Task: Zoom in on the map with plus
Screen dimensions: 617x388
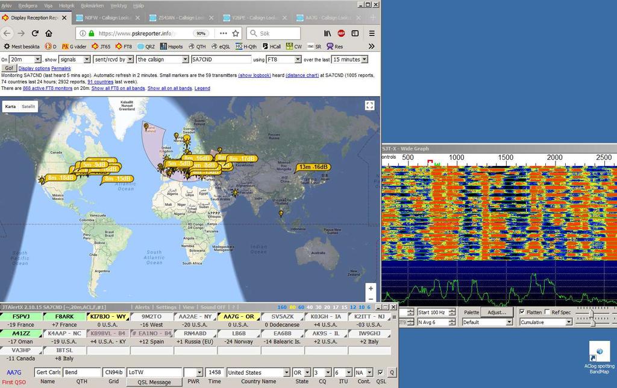Action: pos(371,288)
